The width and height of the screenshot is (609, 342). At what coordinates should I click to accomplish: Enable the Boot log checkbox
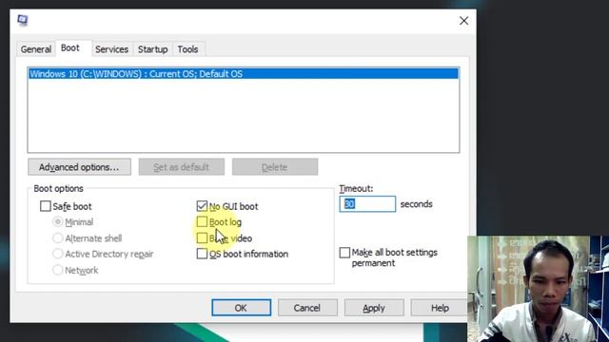tap(202, 221)
